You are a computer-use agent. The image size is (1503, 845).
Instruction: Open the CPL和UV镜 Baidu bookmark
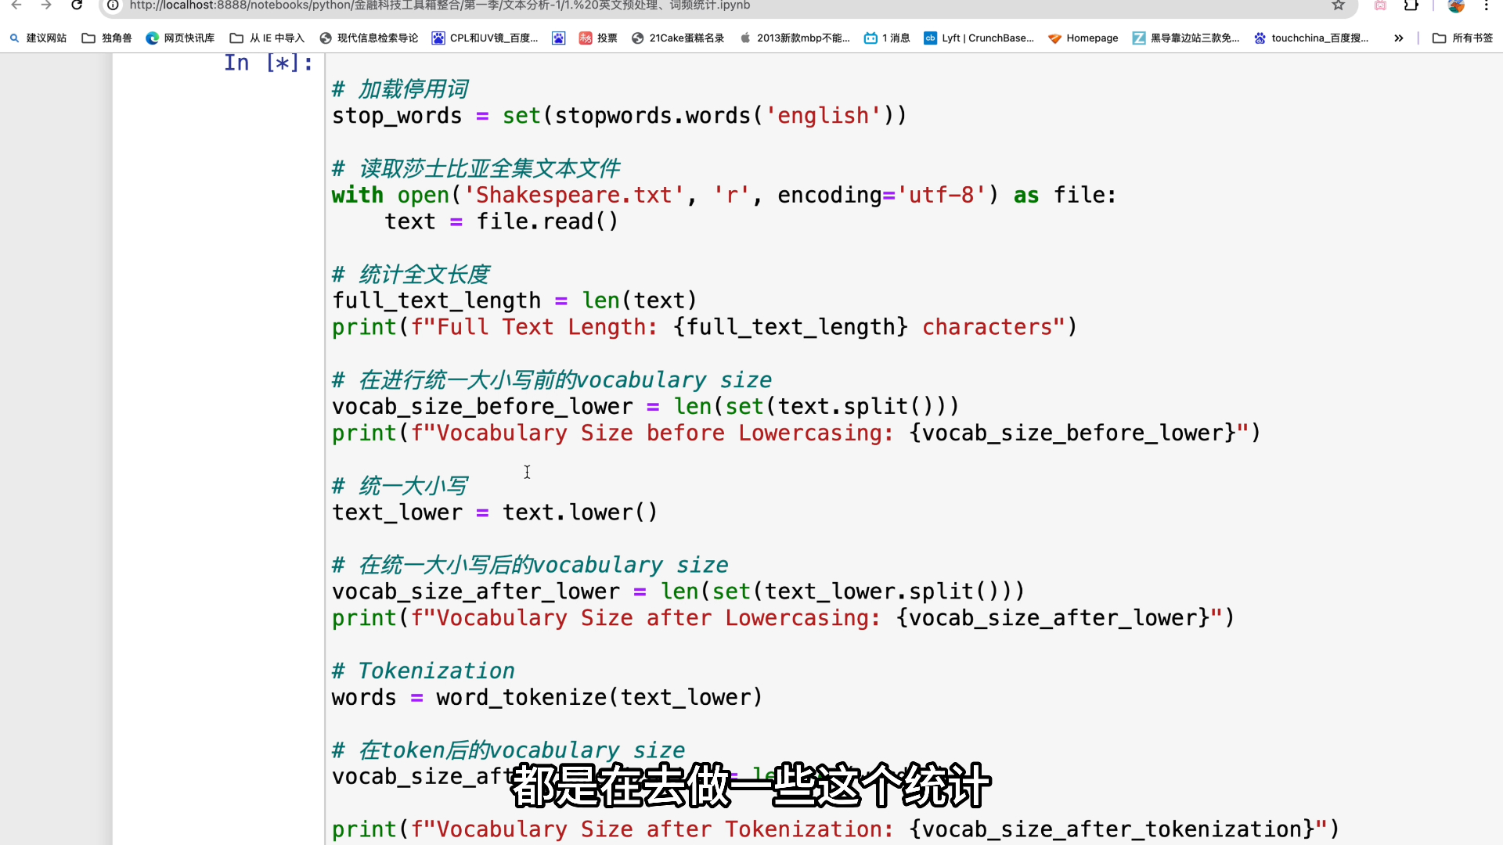(485, 38)
